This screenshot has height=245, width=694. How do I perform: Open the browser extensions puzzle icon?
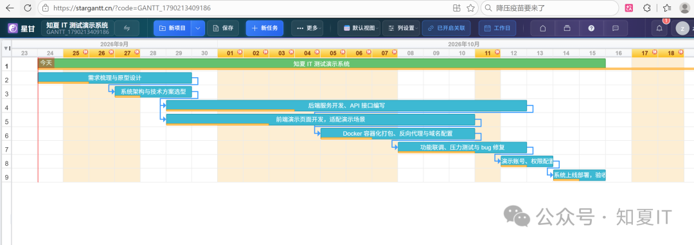pyautogui.click(x=646, y=8)
